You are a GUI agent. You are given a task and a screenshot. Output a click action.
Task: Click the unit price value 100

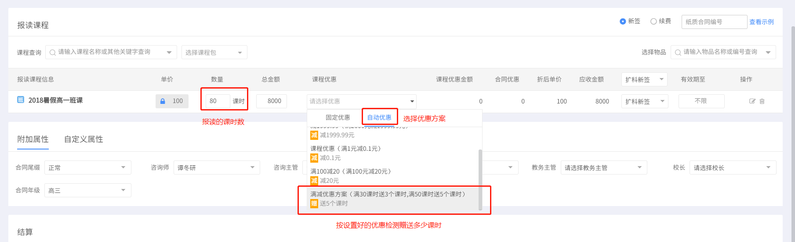[x=178, y=101]
